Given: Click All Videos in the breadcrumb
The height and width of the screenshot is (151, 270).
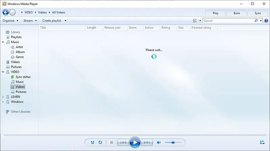Looking at the screenshot, I should point(58,12).
